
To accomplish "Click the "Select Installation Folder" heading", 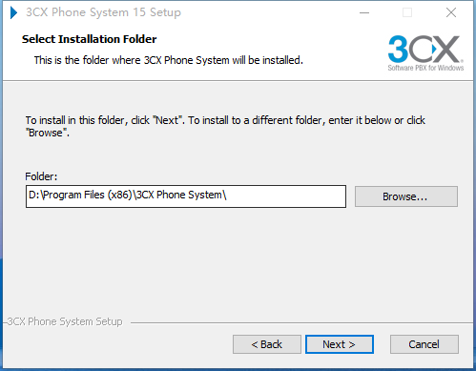I will [90, 39].
